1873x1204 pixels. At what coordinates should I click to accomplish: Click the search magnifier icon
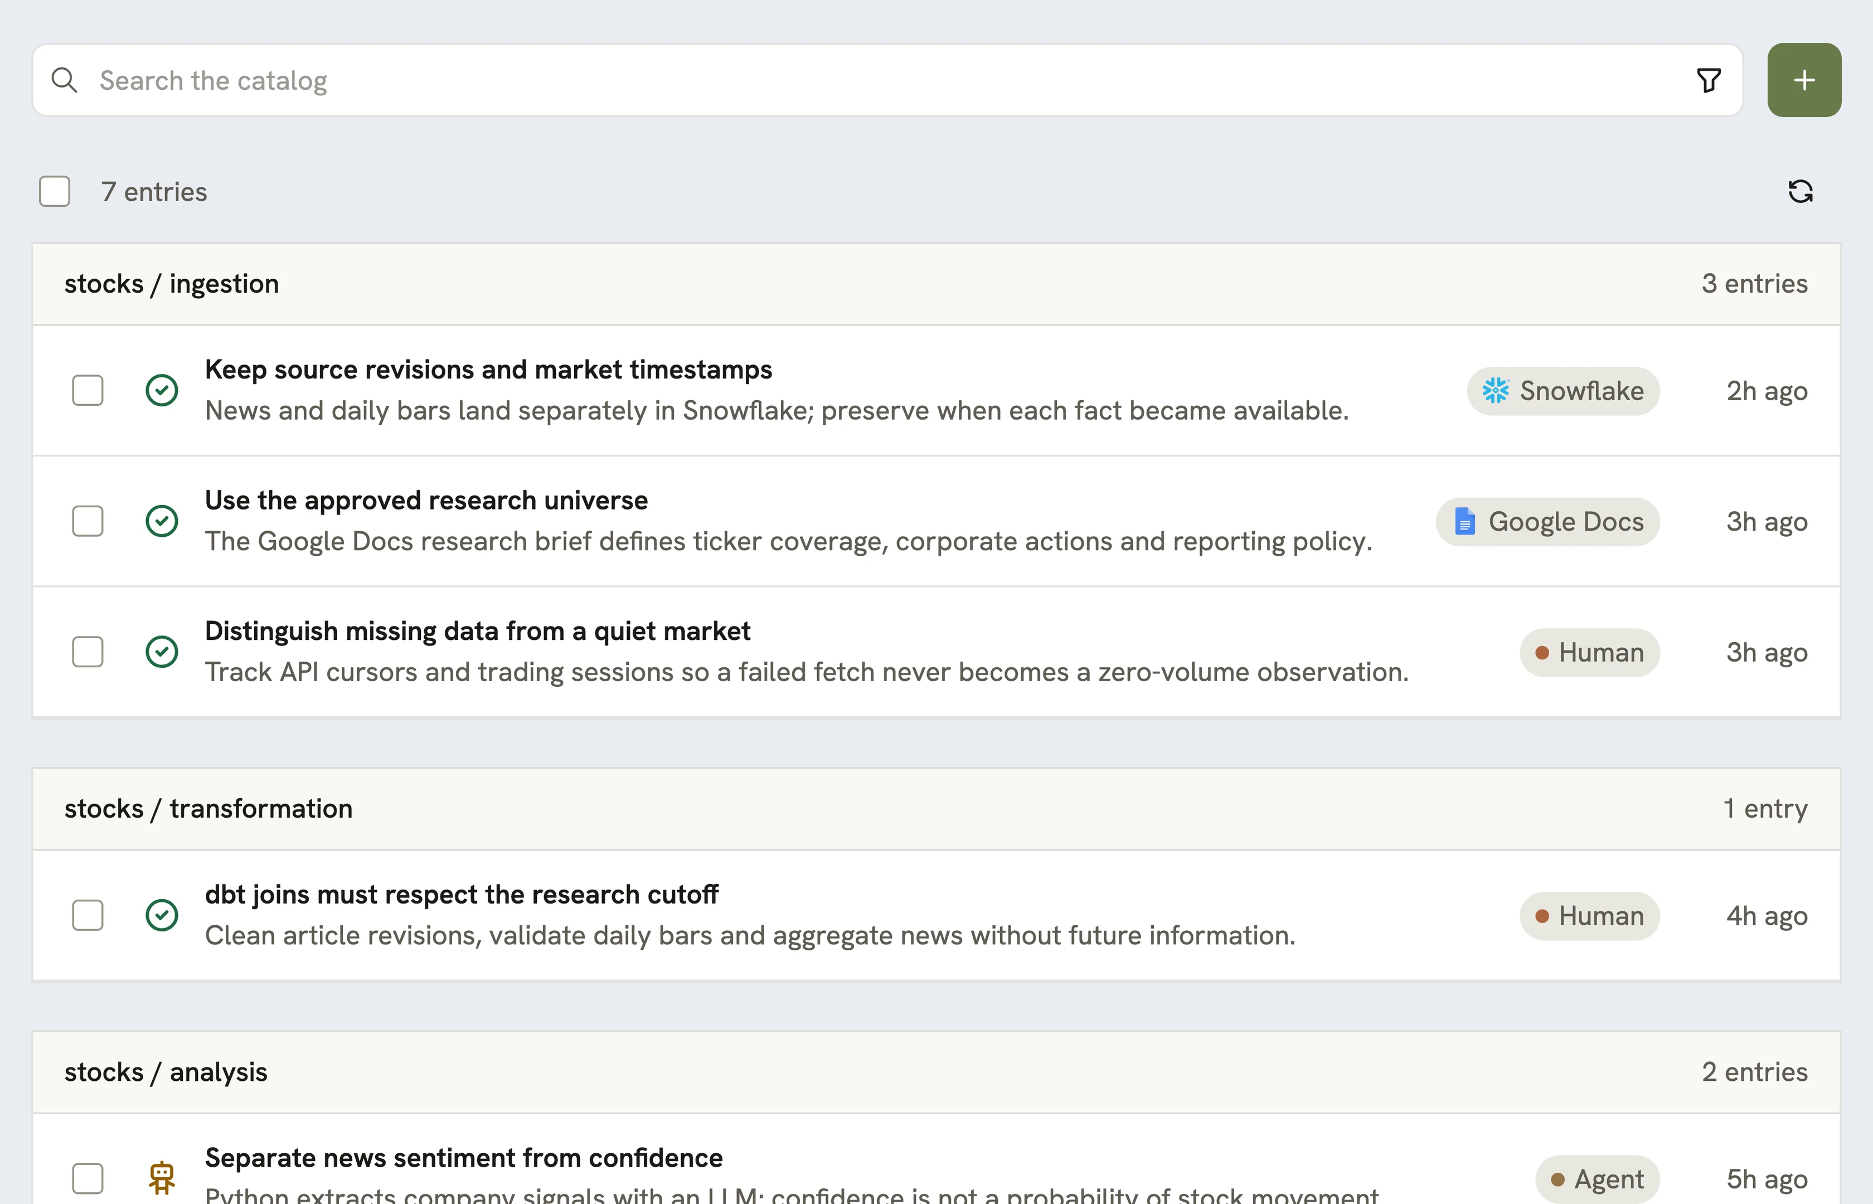pos(64,80)
